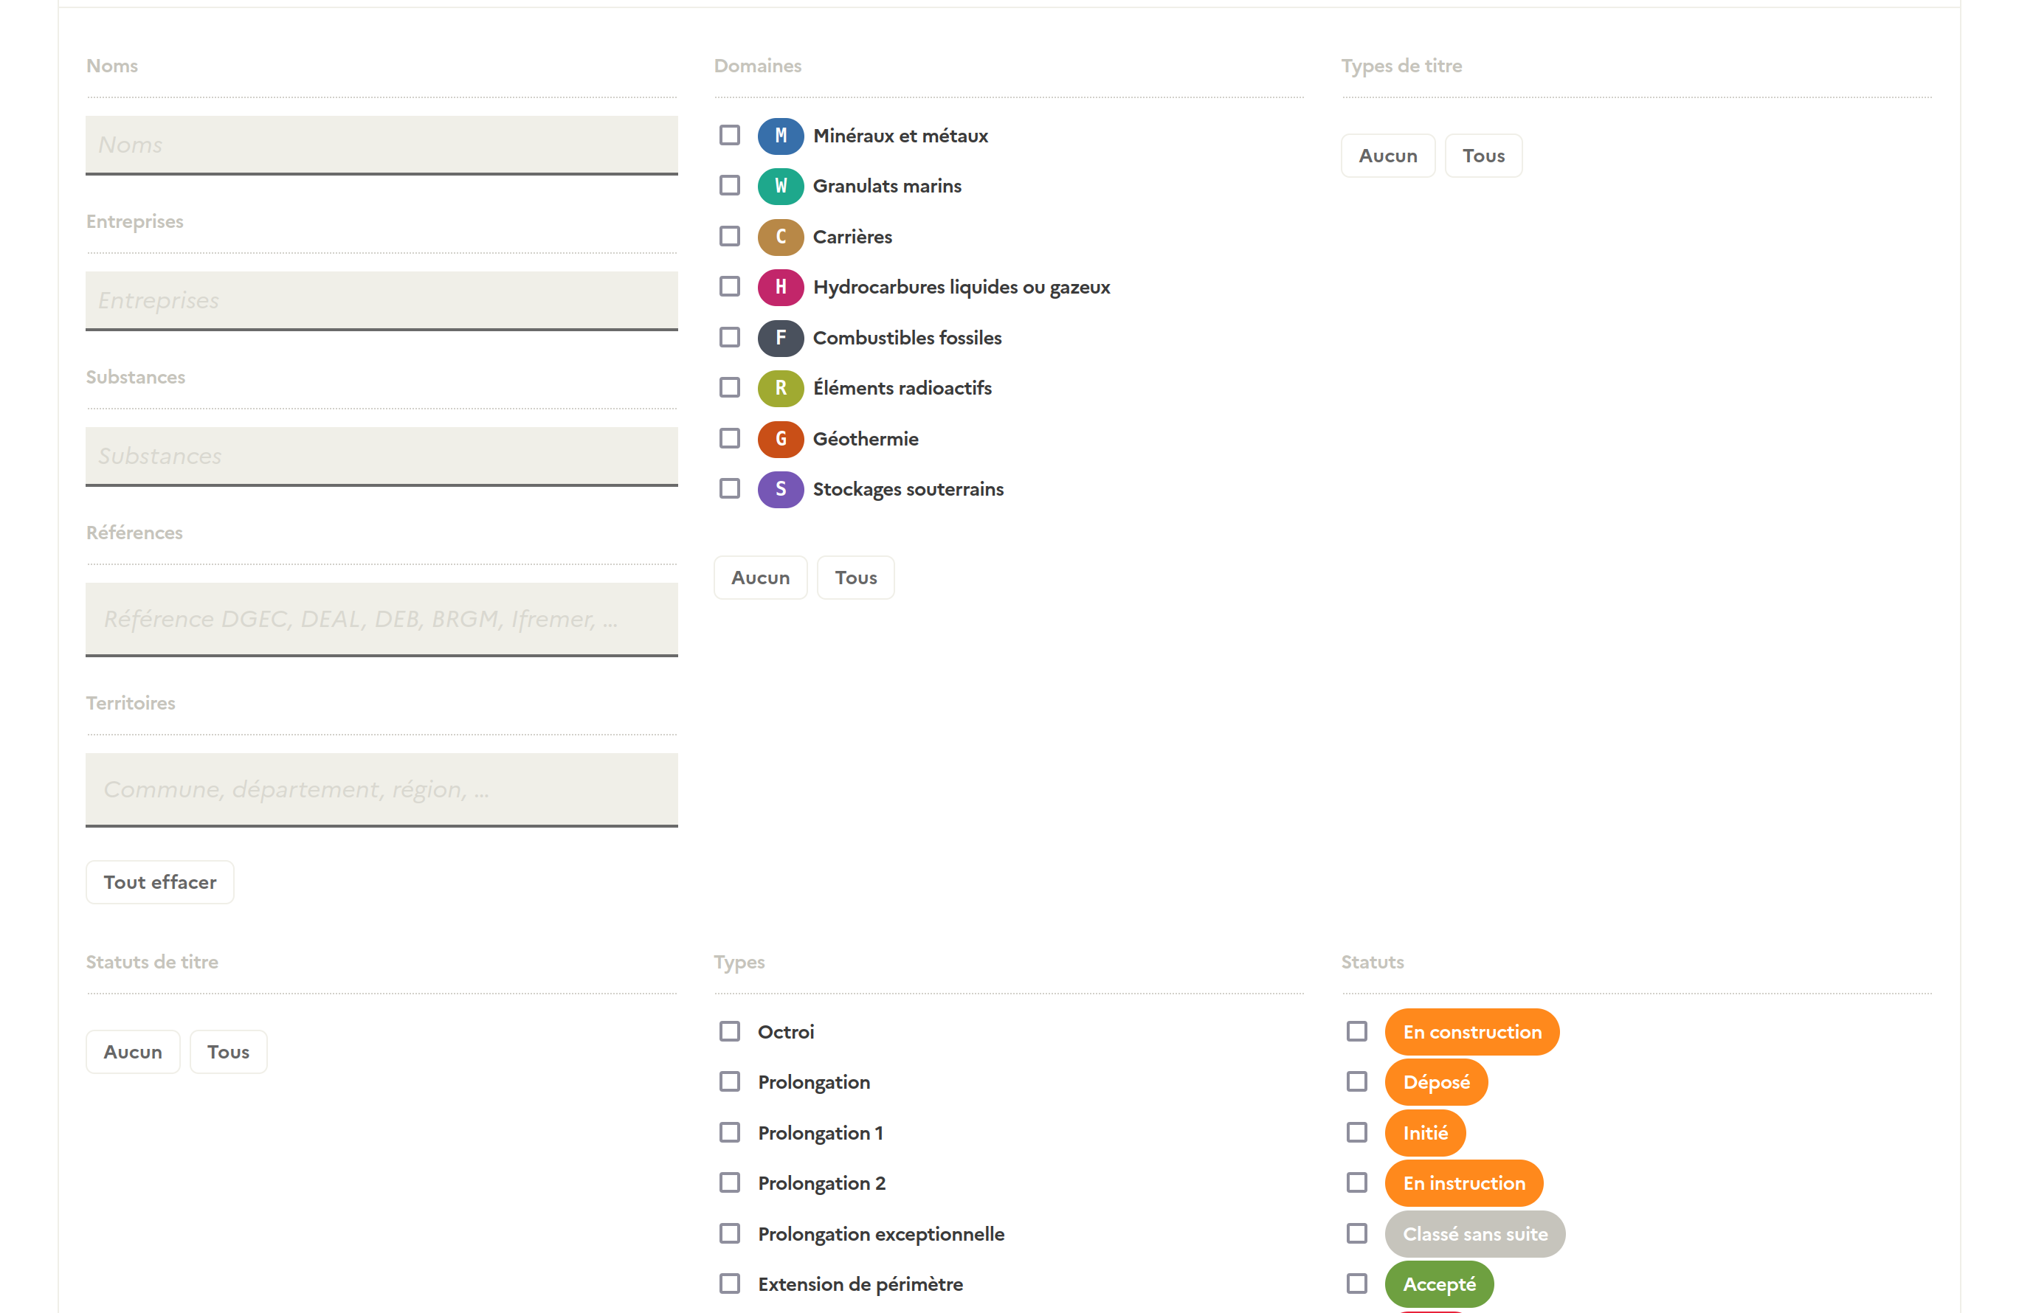This screenshot has height=1313, width=2019.
Task: Click the pink H Hydrocarbures icon
Action: pos(779,287)
